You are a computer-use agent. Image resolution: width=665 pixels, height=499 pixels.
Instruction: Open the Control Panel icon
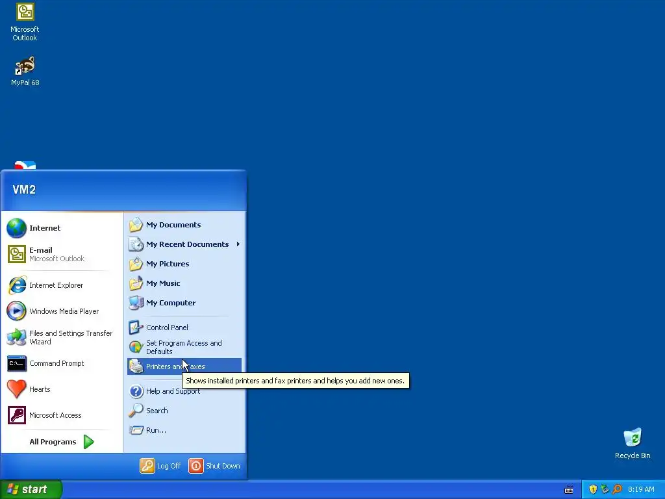click(136, 327)
